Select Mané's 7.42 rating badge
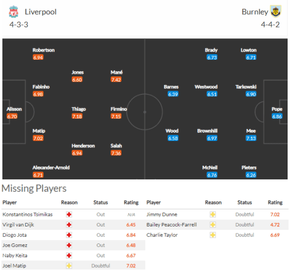The height and width of the screenshot is (271, 290). point(116,80)
